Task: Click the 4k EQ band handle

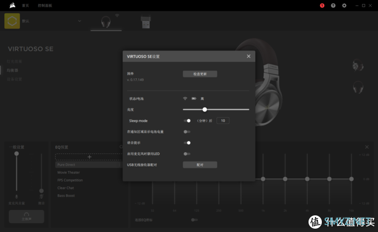Action: pyautogui.click(x=307, y=179)
